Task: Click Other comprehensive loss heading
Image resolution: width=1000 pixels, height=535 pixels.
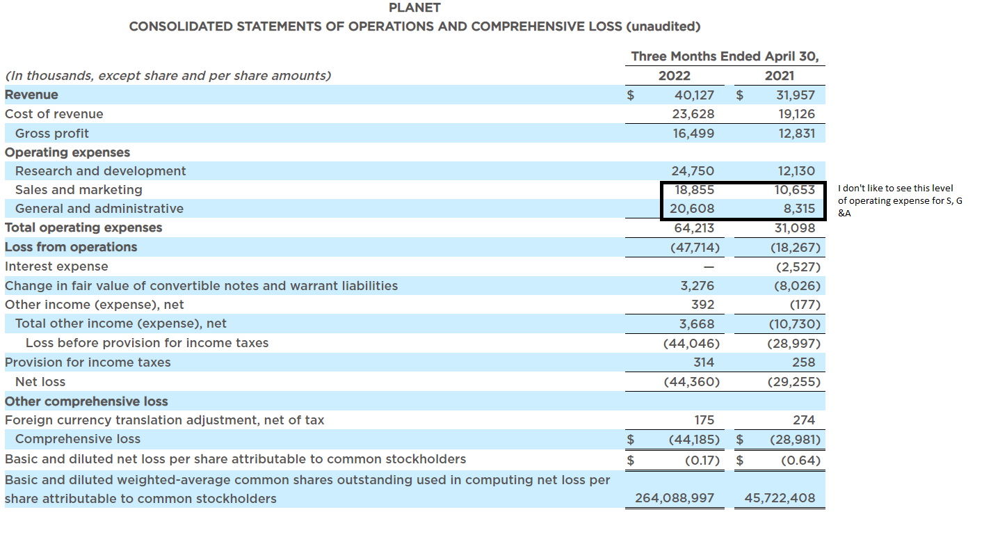Action: [86, 401]
